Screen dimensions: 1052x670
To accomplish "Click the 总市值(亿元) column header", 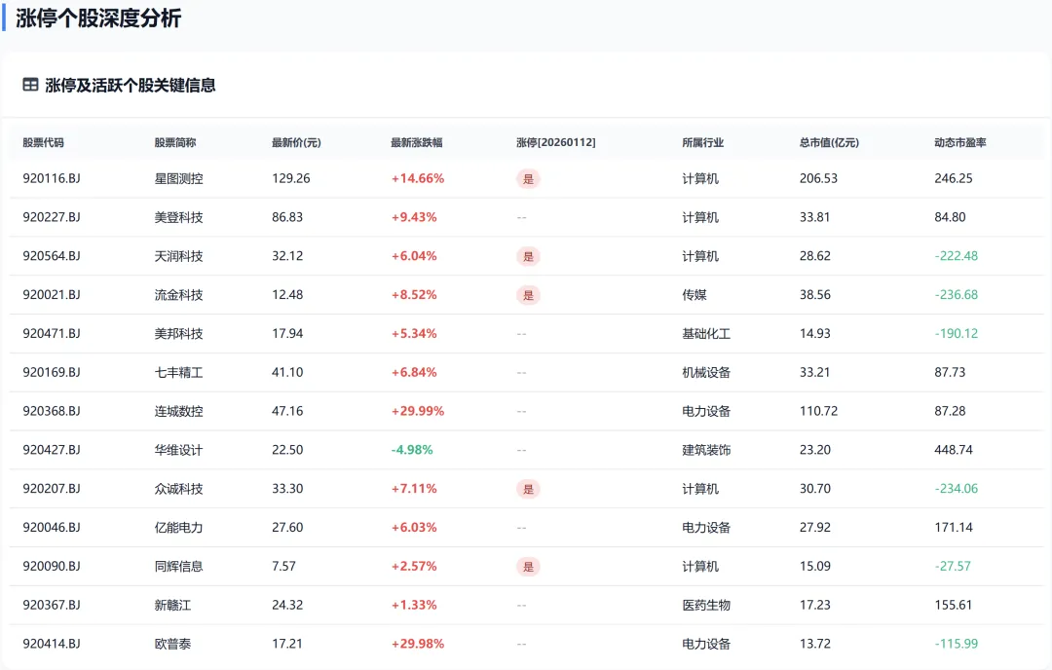I will (x=829, y=142).
